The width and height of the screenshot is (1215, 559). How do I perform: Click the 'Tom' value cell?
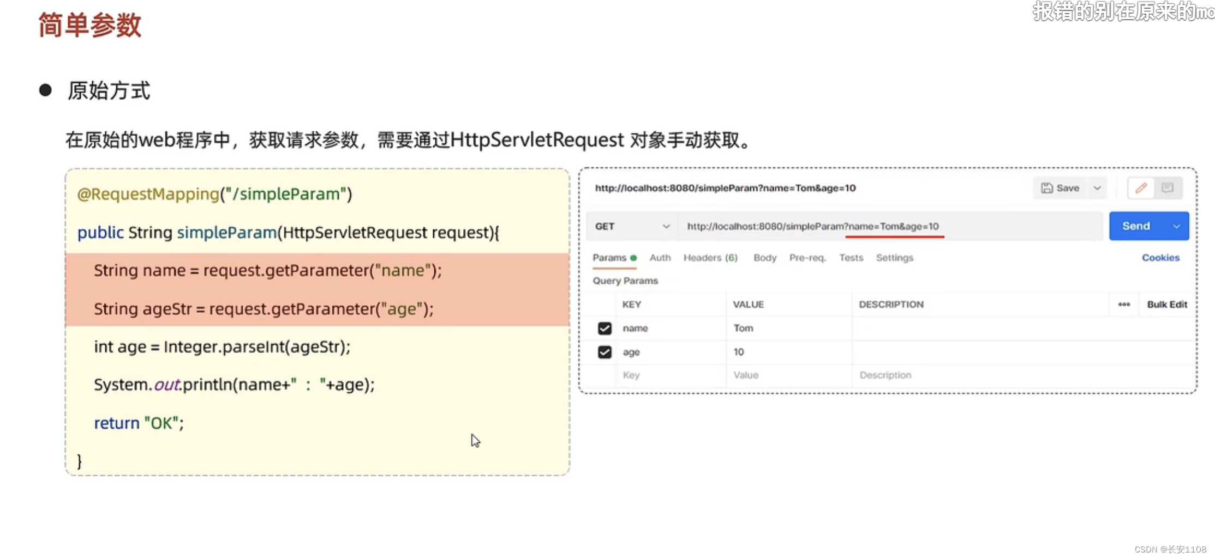789,329
